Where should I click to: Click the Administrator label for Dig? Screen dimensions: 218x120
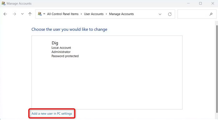(x=61, y=52)
